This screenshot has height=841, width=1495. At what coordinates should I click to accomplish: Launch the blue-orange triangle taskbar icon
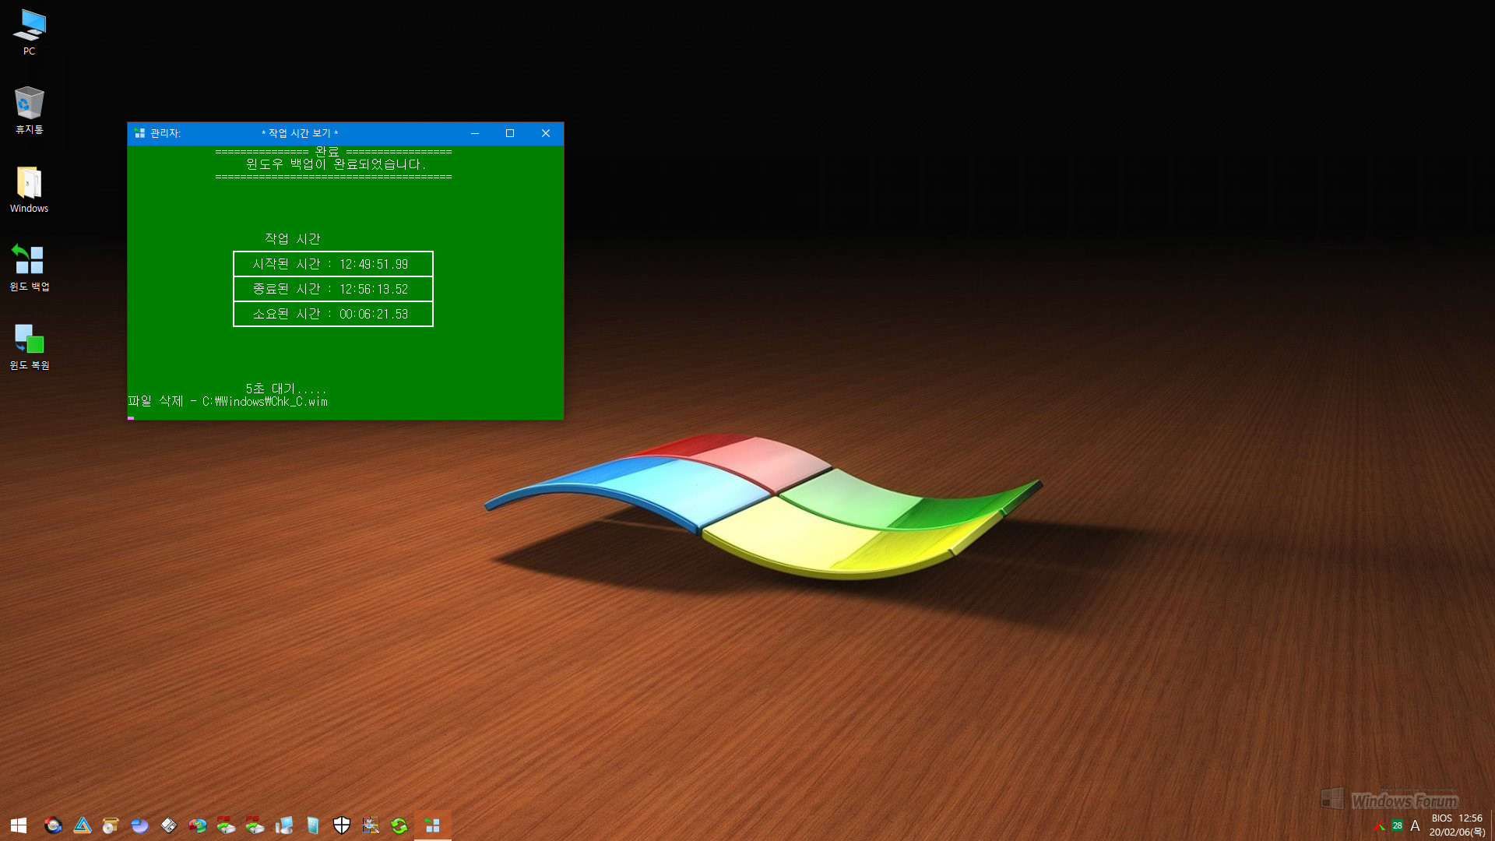82,825
